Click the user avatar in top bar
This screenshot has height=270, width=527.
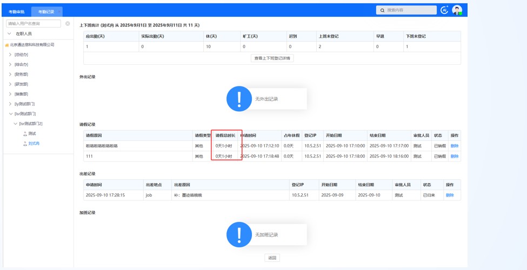[x=457, y=10]
